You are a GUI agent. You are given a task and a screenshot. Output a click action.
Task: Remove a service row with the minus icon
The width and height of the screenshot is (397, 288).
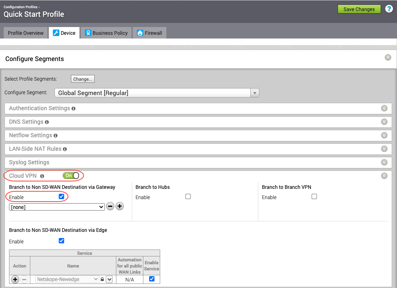pos(24,279)
